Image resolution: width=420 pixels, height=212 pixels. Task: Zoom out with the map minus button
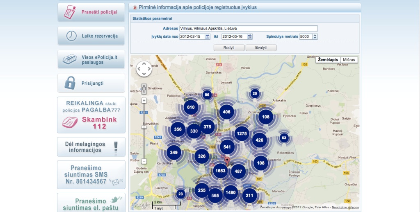tap(144, 161)
